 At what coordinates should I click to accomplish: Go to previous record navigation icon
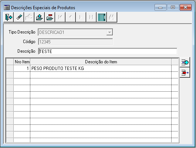pyautogui.click(x=71, y=17)
